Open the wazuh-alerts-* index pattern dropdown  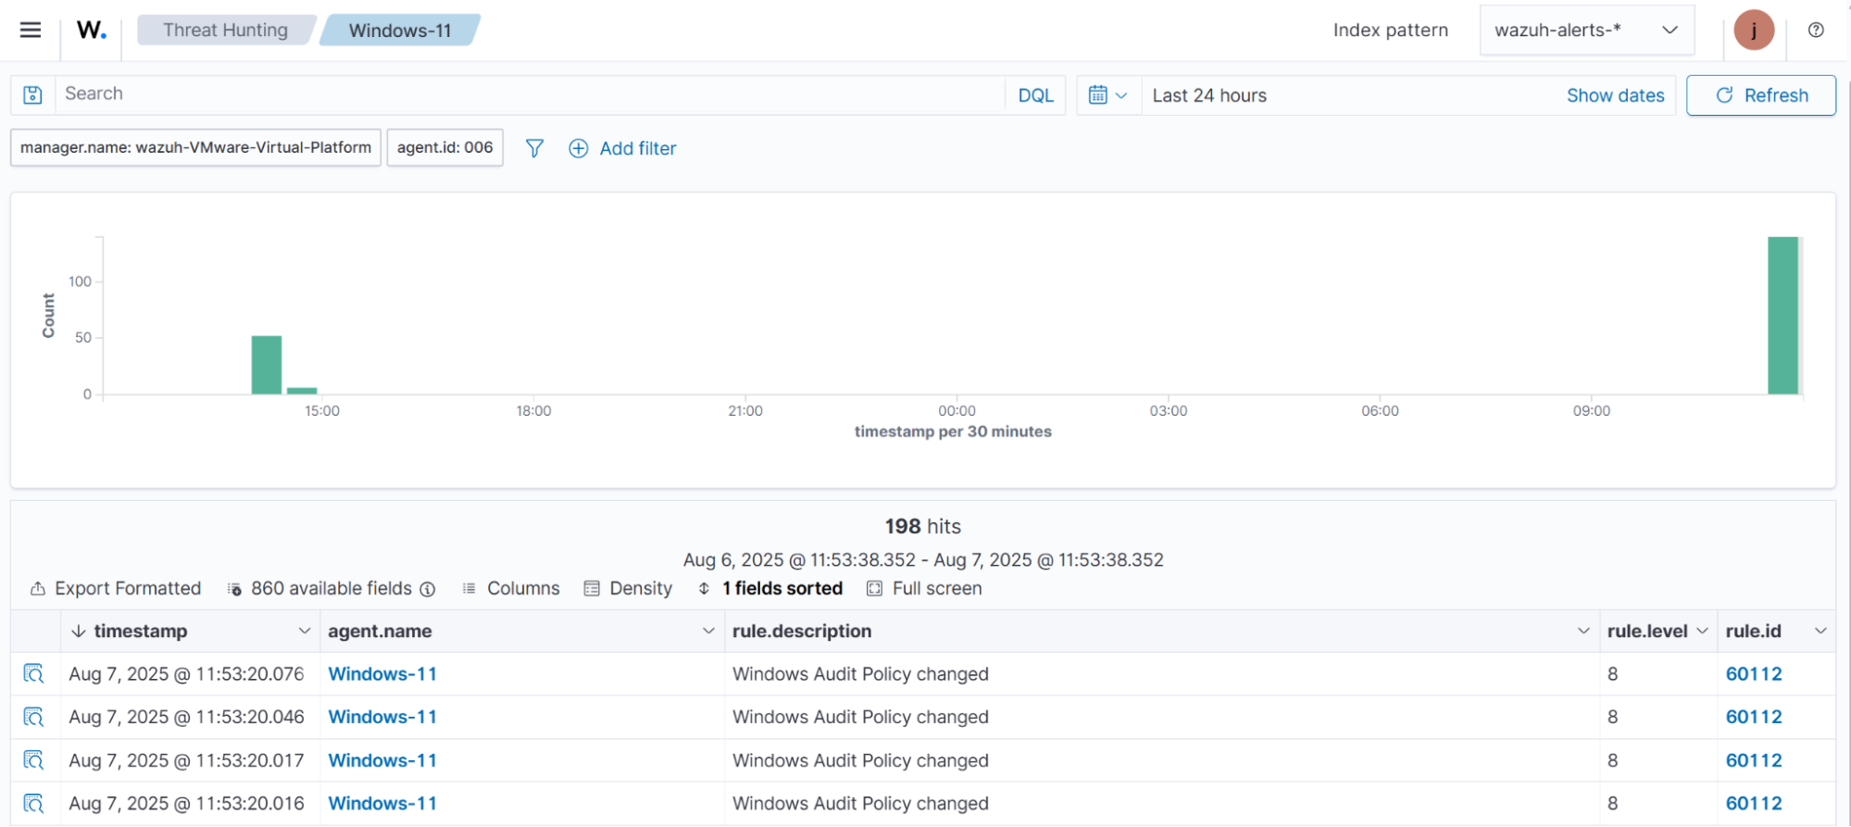point(1587,30)
